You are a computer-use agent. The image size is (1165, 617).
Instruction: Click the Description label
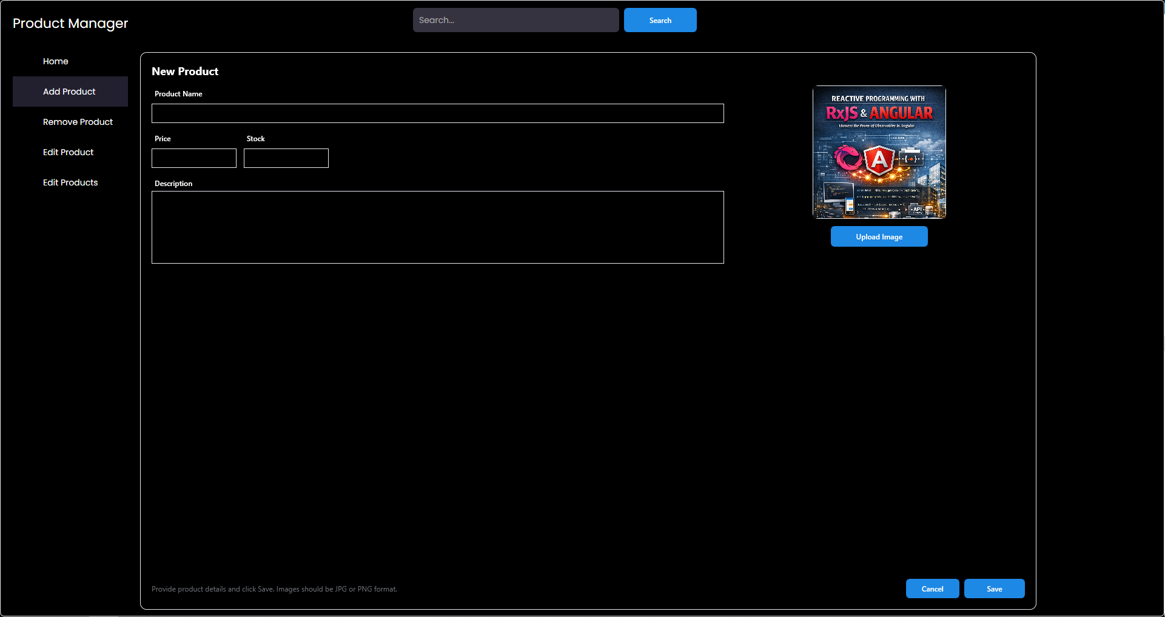pos(173,184)
